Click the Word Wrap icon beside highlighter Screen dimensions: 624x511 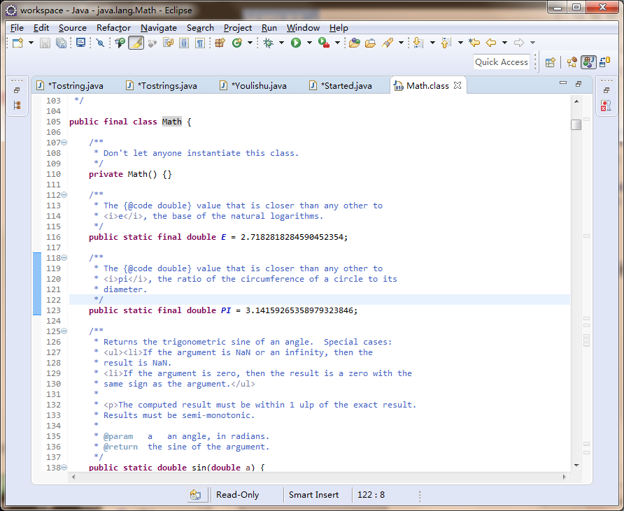pos(169,43)
